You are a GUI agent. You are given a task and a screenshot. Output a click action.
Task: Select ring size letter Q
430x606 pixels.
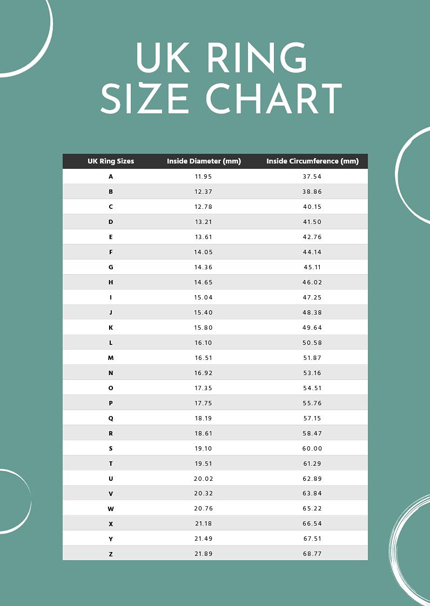point(111,418)
